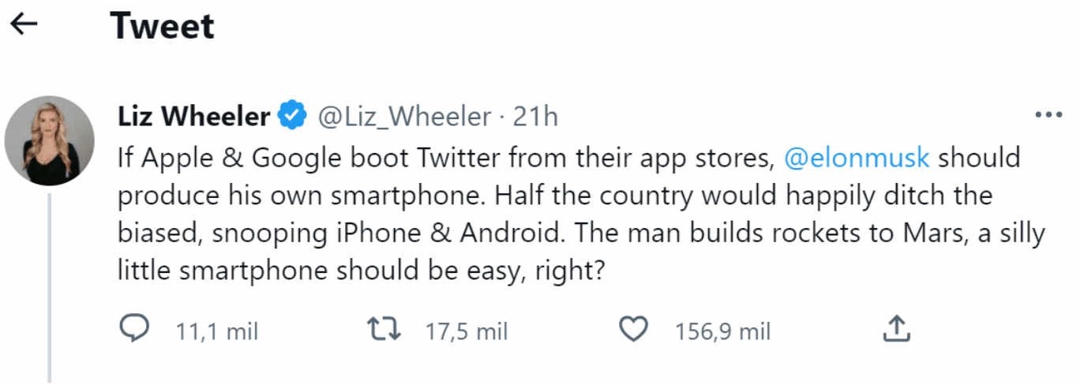
Task: Click the blue verified badge
Action: pyautogui.click(x=293, y=117)
